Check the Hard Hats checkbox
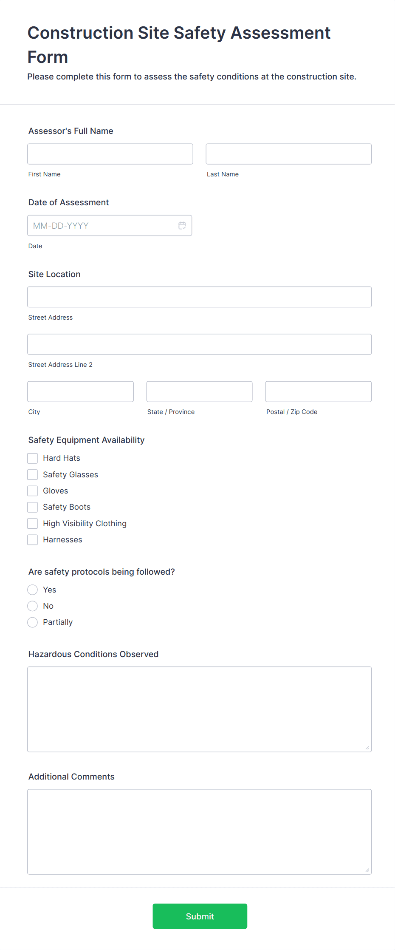The height and width of the screenshot is (950, 395). tap(32, 458)
